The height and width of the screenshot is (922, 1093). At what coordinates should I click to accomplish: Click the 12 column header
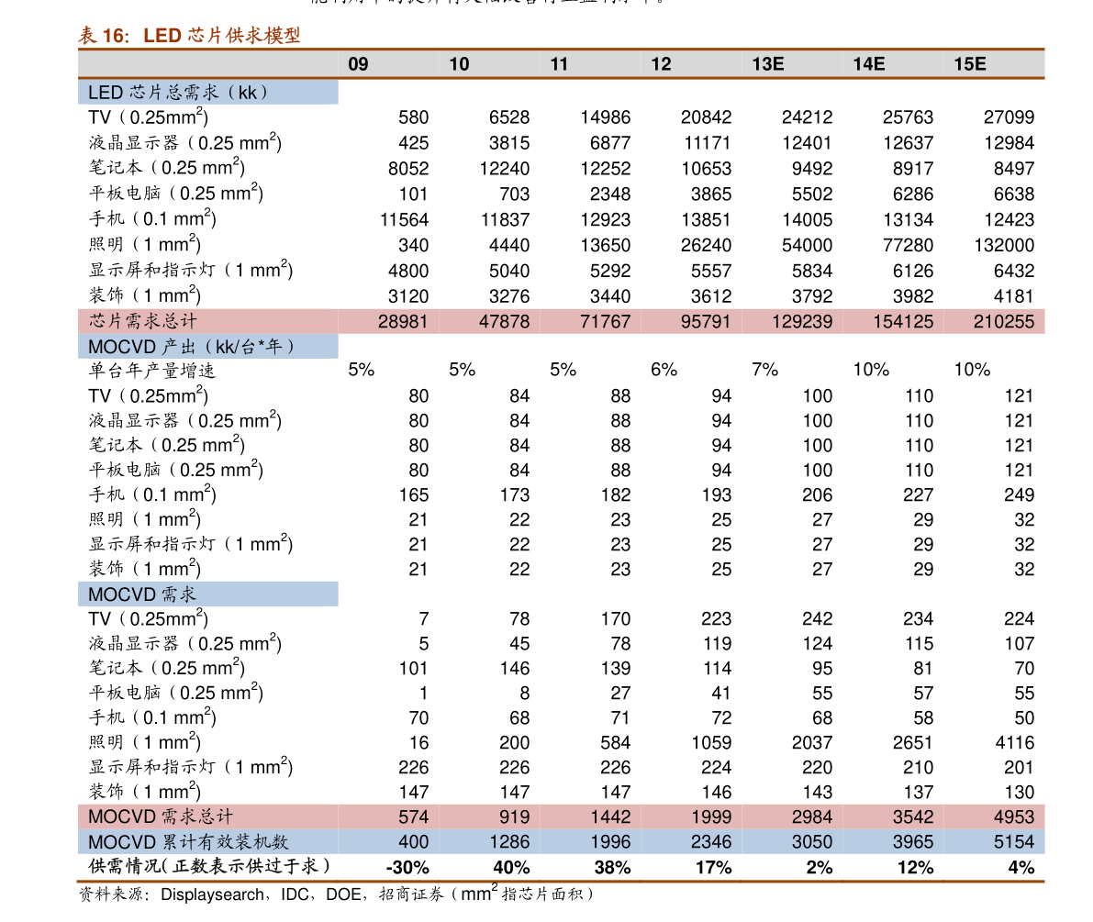661,64
